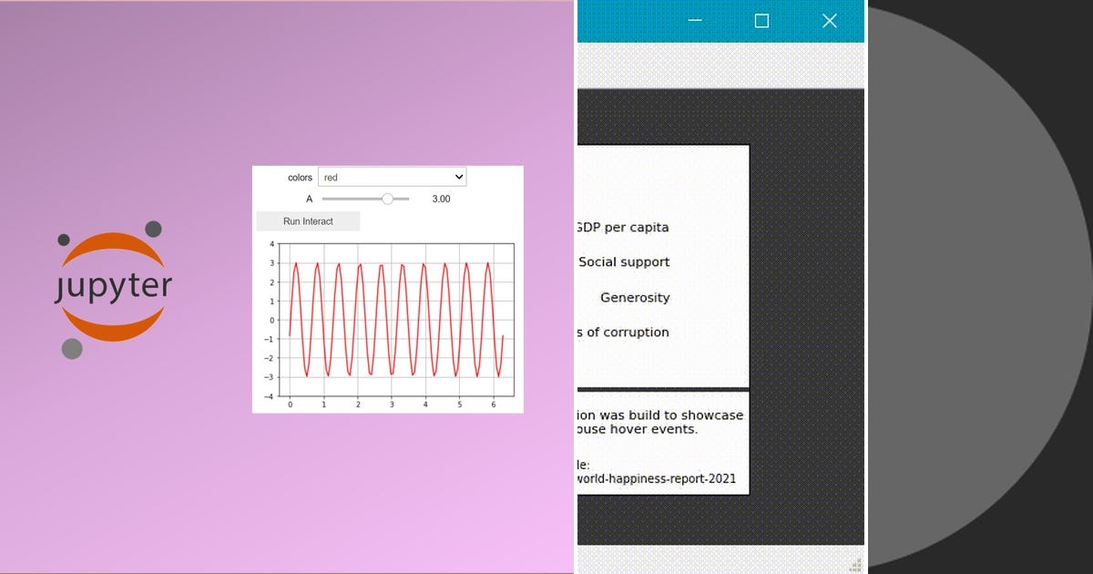Viewport: 1093px width, 574px height.
Task: Click the resize grip in the bottom-right corner
Action: (856, 564)
